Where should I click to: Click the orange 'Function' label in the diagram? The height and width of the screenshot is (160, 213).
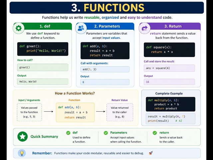pyautogui.click(x=74, y=100)
